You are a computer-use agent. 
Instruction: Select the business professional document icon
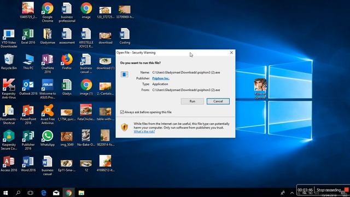click(x=67, y=12)
